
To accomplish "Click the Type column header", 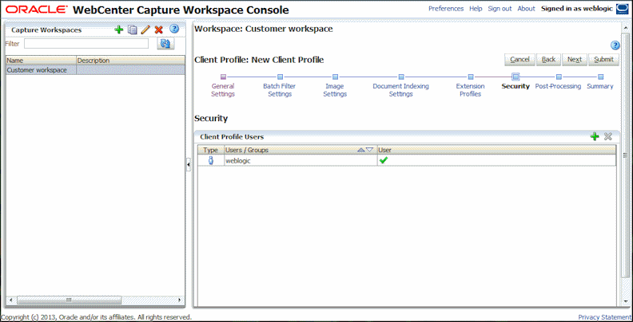I will point(211,150).
